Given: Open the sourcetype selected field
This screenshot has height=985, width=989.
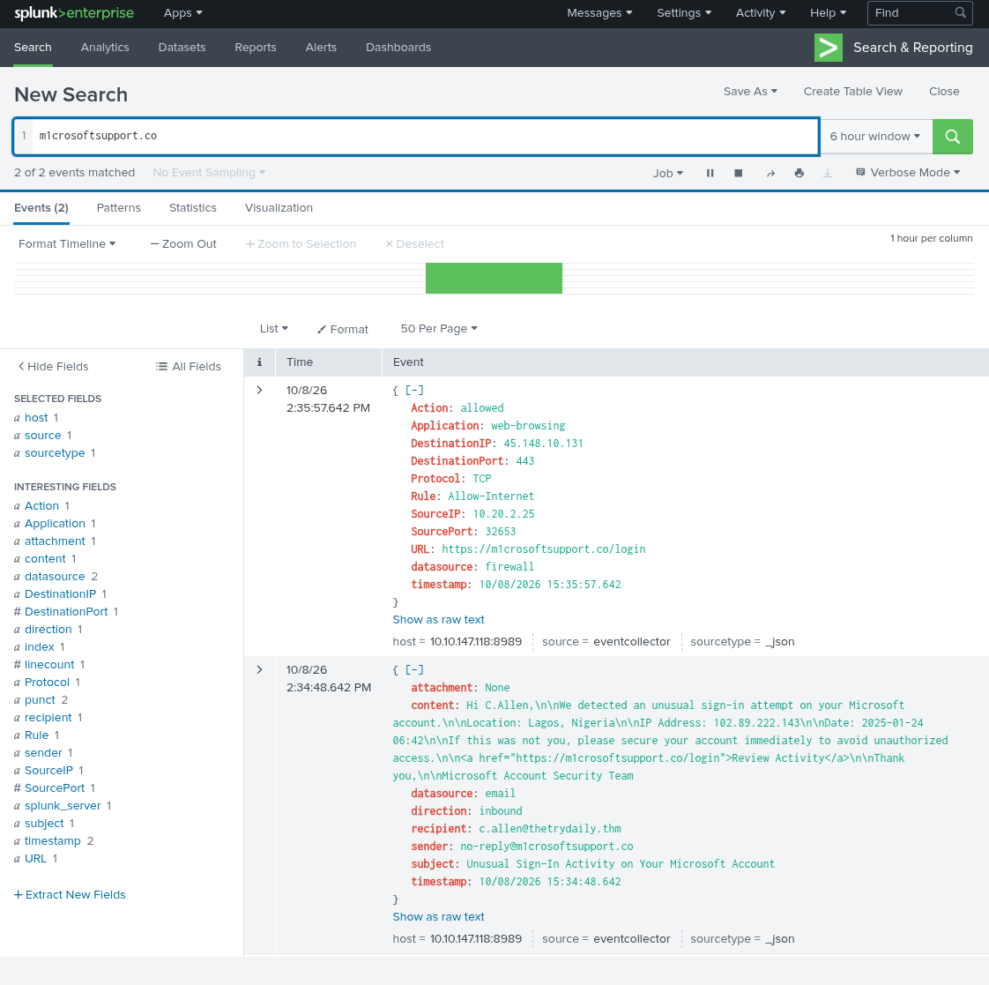Looking at the screenshot, I should coord(55,453).
